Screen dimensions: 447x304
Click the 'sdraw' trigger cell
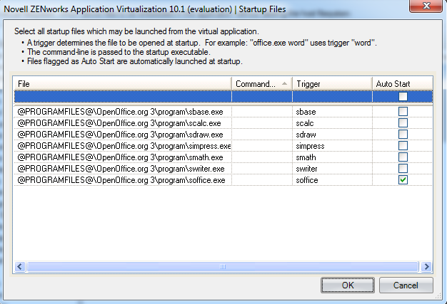coord(333,135)
